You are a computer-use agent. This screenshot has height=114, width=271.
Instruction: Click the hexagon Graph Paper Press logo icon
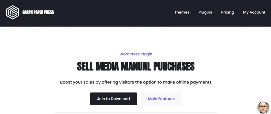click(13, 12)
